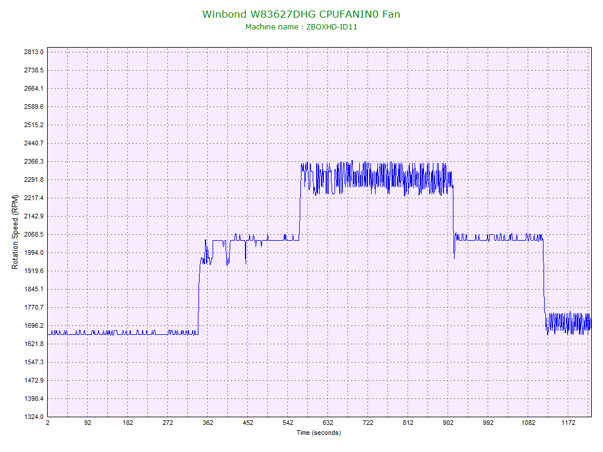This screenshot has height=452, width=603.
Task: Click the x-axis tick label 632
Action: point(327,423)
